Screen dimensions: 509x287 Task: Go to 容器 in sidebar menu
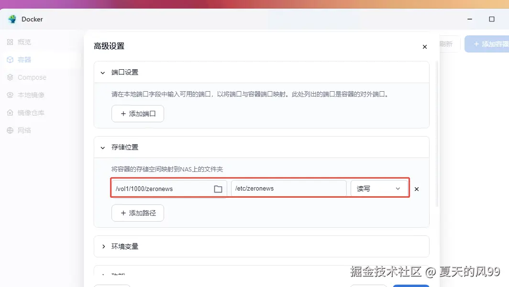pyautogui.click(x=24, y=60)
